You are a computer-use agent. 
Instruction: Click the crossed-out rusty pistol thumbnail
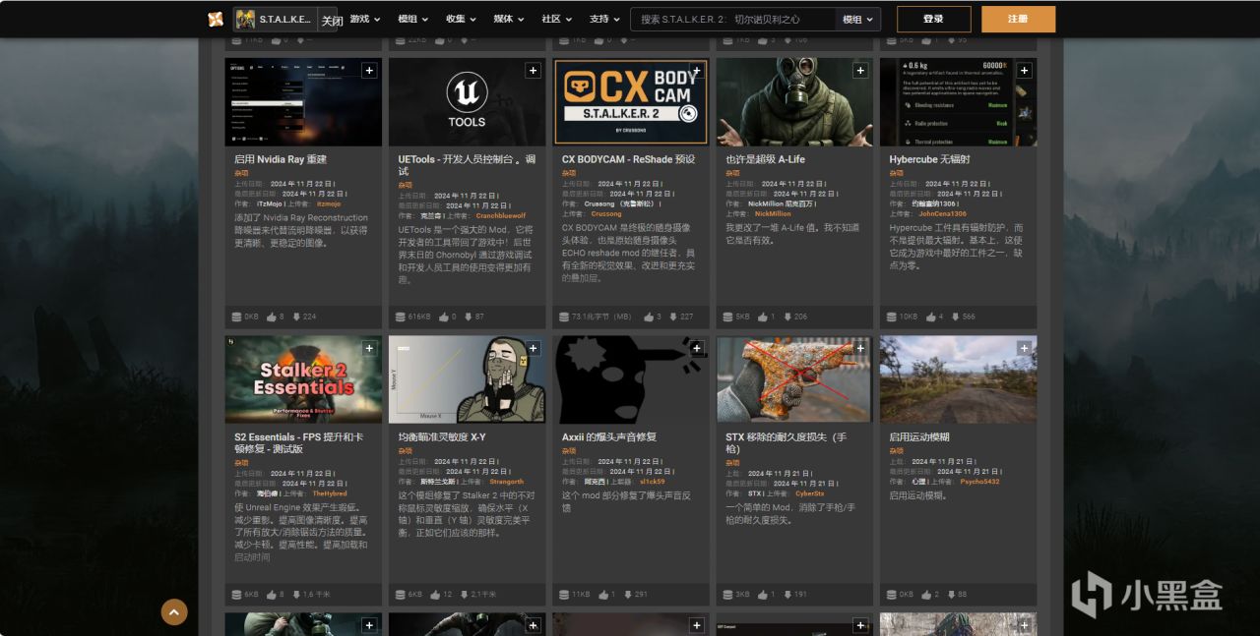click(x=794, y=379)
